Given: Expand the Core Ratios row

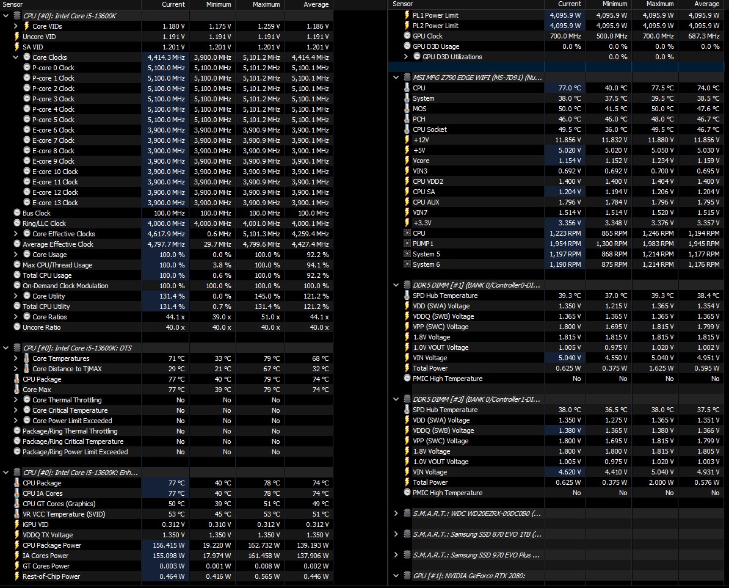Looking at the screenshot, I should click(16, 317).
